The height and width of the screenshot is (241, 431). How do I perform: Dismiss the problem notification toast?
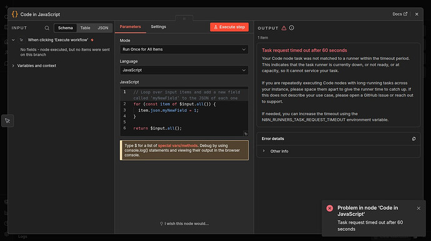pyautogui.click(x=419, y=209)
